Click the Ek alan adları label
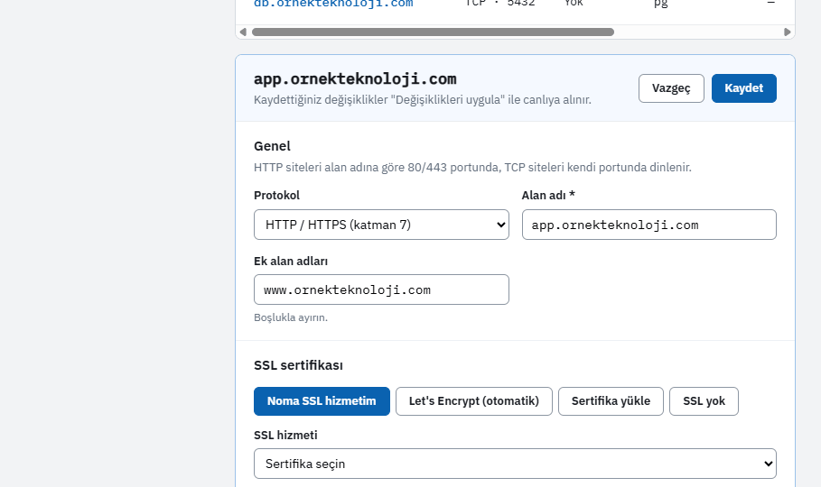821x487 pixels. tap(291, 261)
